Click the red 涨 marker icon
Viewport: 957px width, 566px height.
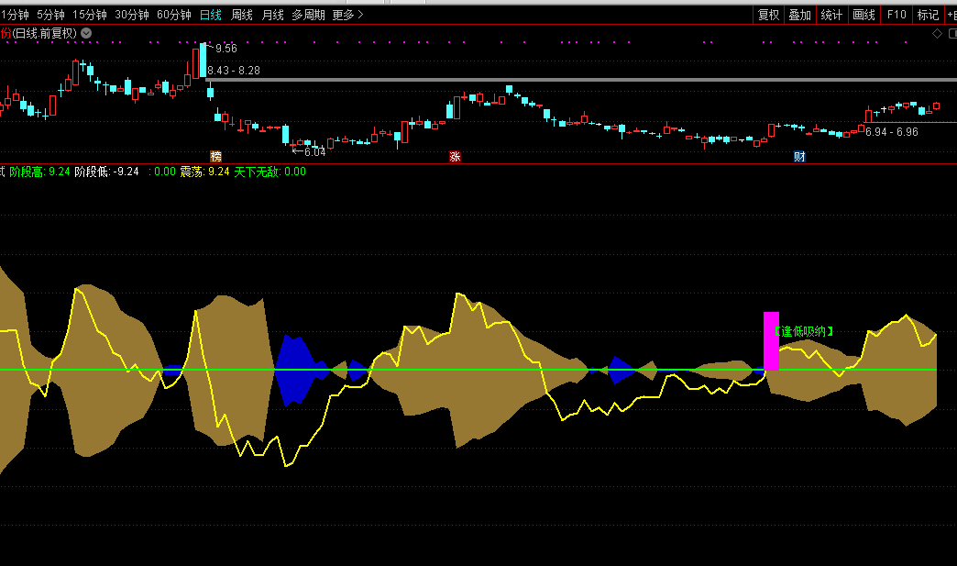coord(455,157)
